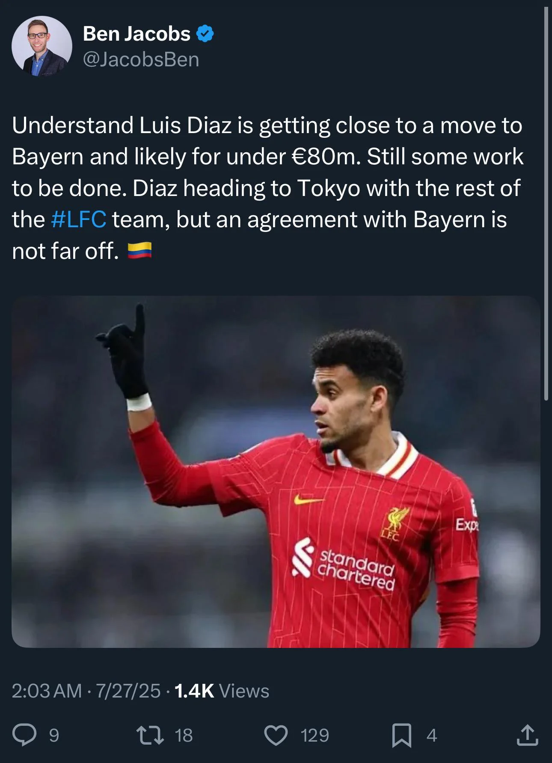Click the 2:03 AM timestamp
The height and width of the screenshot is (763, 552).
point(47,691)
